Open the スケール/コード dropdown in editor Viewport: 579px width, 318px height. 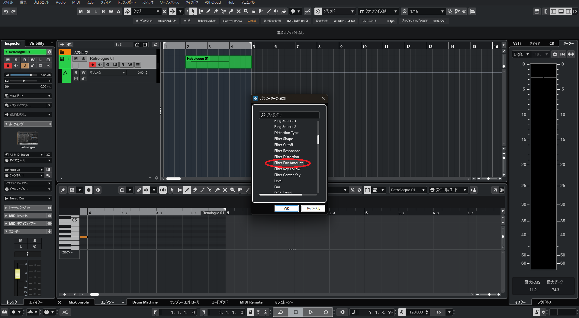pyautogui.click(x=449, y=190)
